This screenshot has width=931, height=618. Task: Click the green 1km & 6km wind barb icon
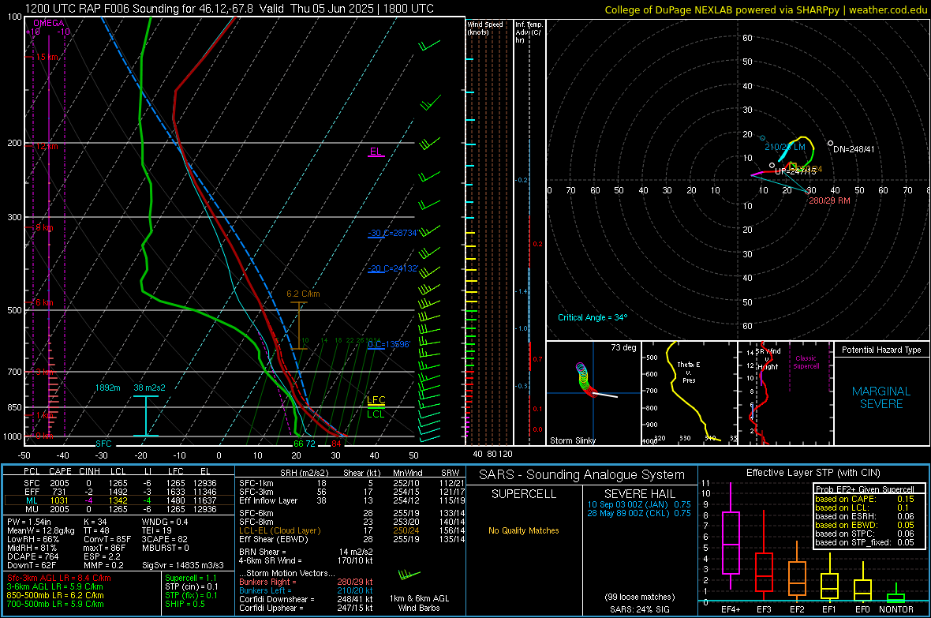(409, 575)
